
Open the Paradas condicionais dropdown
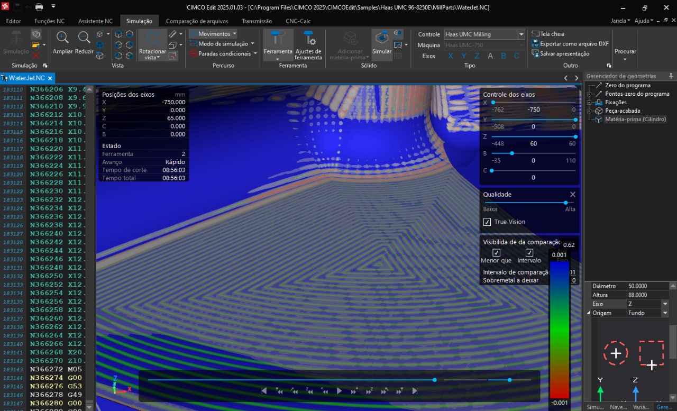coord(223,53)
